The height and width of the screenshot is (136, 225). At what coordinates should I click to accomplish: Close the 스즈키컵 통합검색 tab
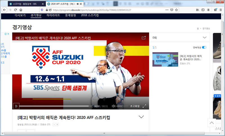point(43,4)
